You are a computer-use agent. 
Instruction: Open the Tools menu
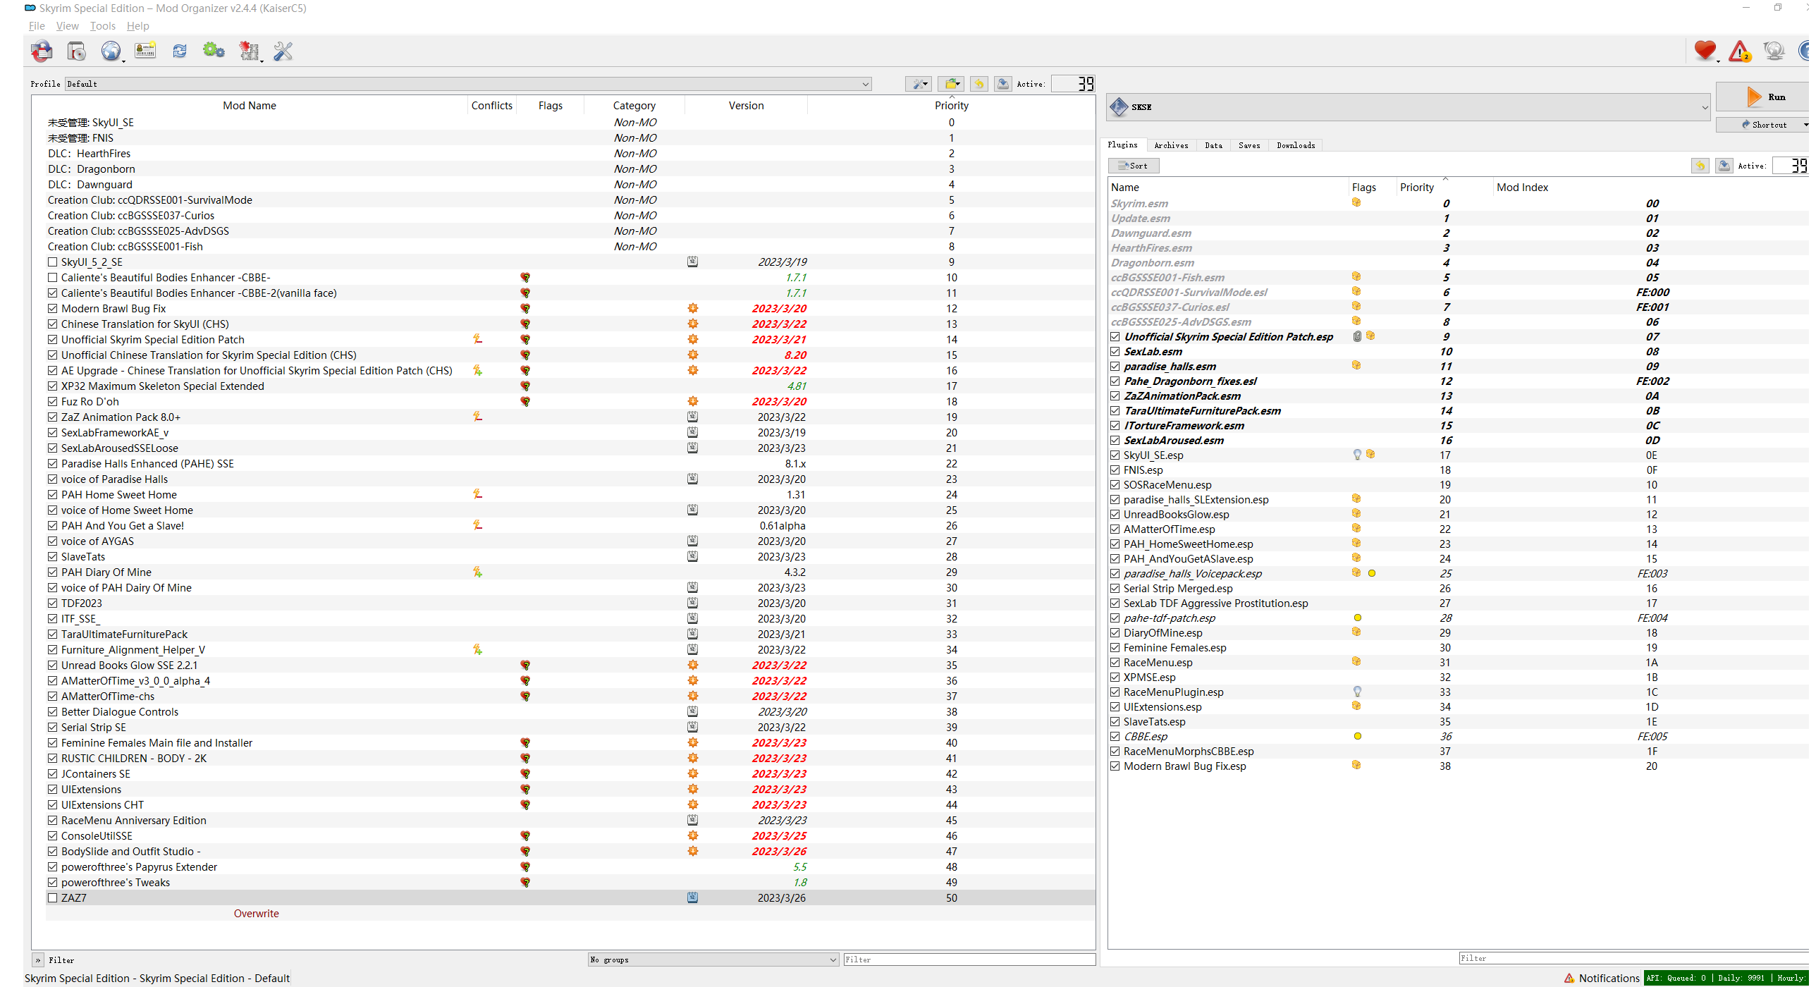point(102,26)
